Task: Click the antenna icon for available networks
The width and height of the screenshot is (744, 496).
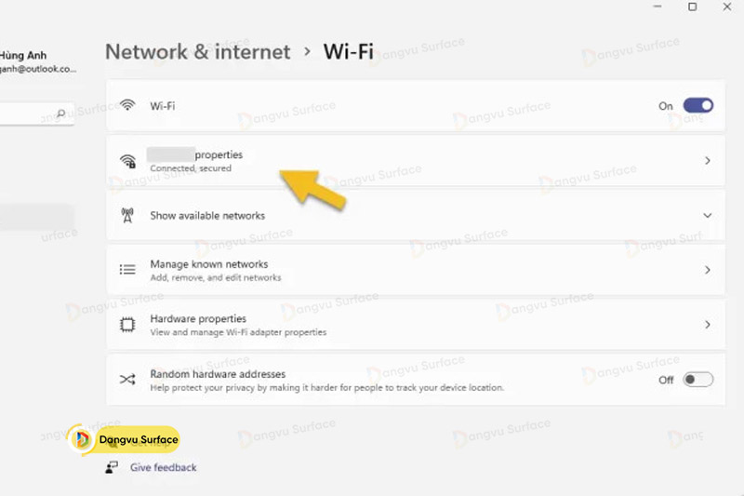Action: coord(127,216)
